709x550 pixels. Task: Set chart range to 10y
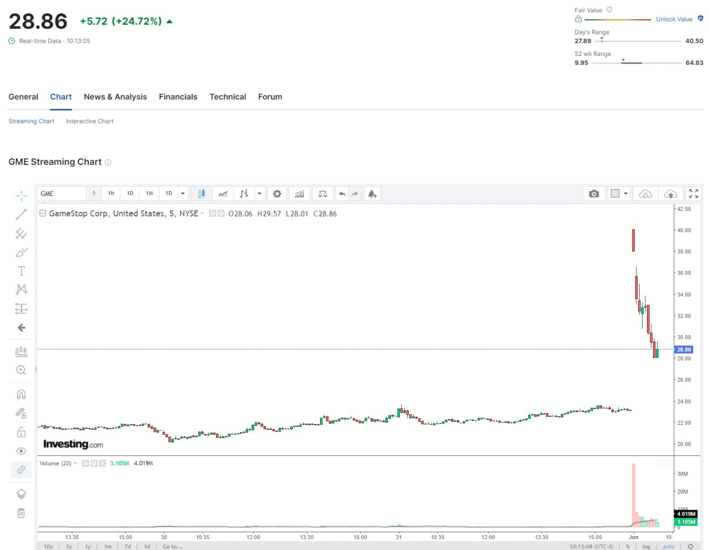[48, 547]
